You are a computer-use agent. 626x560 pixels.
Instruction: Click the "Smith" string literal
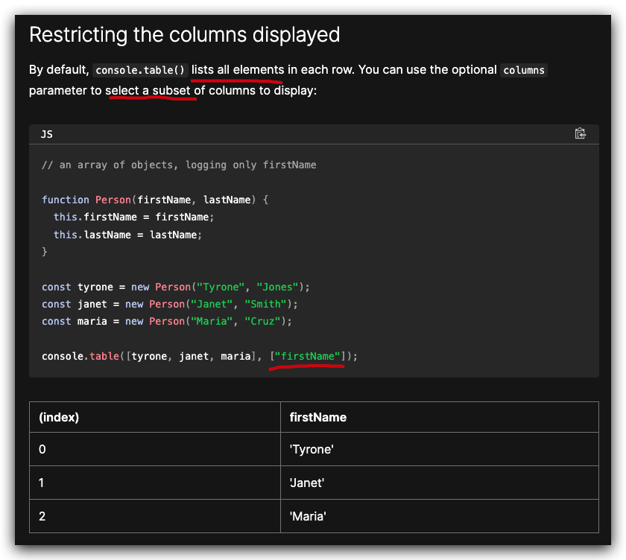[265, 304]
